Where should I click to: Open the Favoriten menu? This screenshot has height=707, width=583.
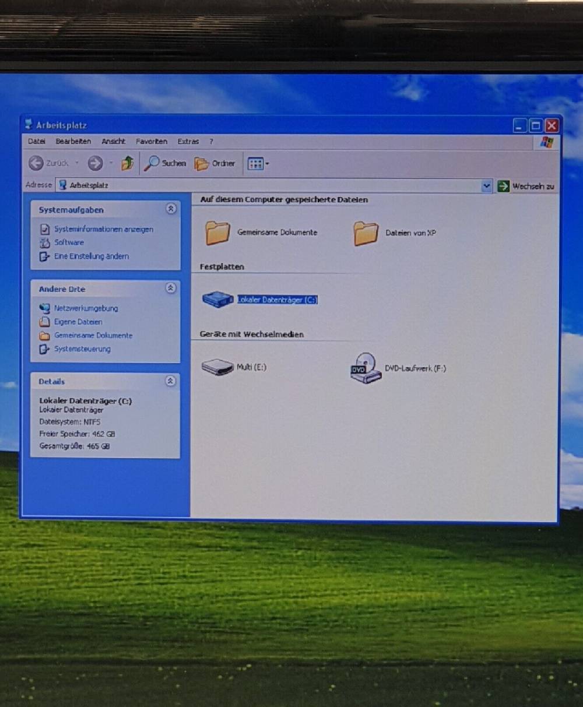tap(152, 142)
